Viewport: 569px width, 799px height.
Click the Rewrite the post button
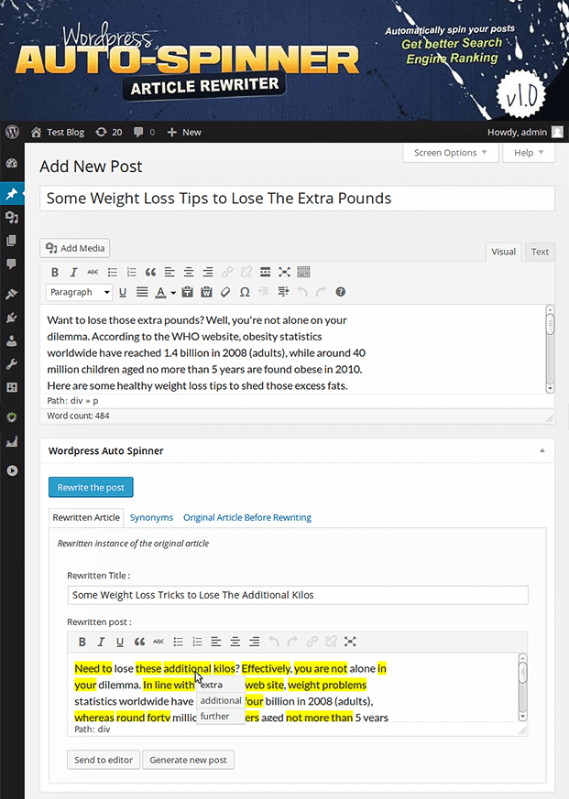(x=90, y=488)
